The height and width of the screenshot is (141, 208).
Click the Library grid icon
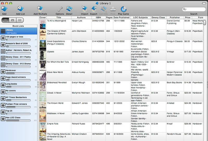(3, 31)
